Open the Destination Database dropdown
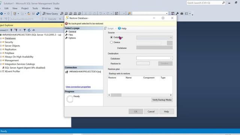The height and width of the screenshot is (135, 240). coord(154,58)
